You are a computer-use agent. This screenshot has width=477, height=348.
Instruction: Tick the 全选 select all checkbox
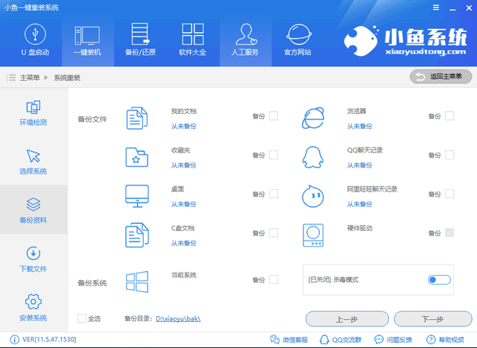tap(82, 318)
